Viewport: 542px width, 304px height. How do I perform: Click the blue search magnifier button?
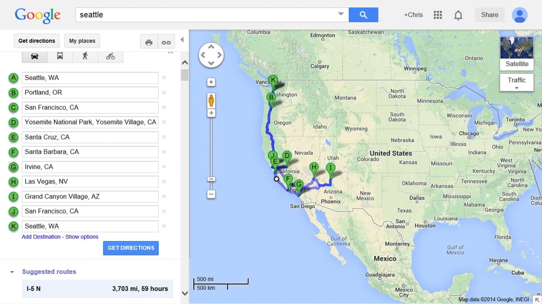pos(363,15)
